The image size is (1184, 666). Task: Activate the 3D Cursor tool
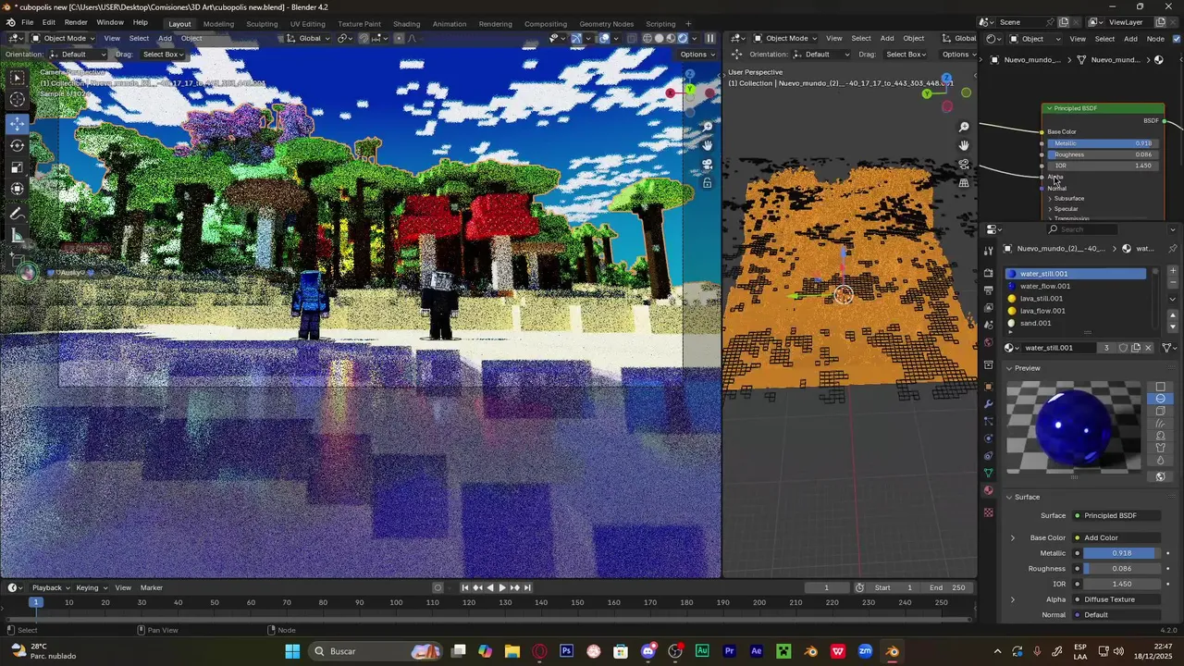pyautogui.click(x=18, y=100)
